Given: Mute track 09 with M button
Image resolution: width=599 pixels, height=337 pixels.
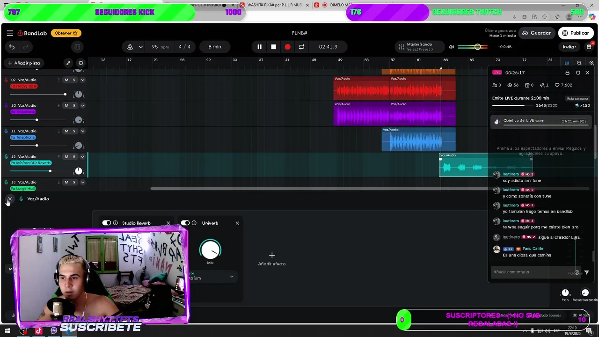Looking at the screenshot, I should point(66,80).
